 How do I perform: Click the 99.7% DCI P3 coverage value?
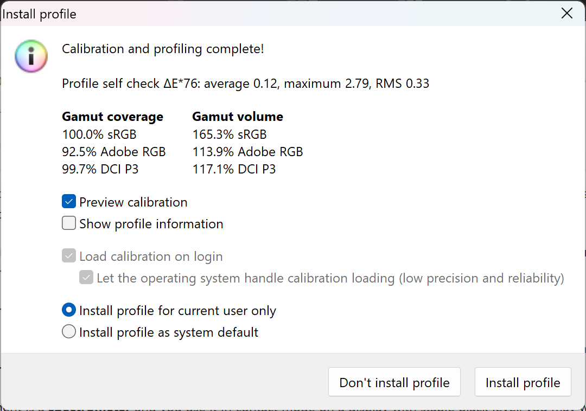(100, 169)
